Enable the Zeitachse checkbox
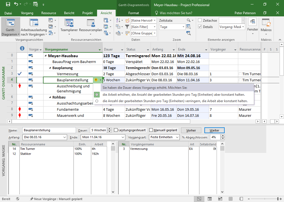The image size is (284, 202). pyautogui.click(x=200, y=20)
